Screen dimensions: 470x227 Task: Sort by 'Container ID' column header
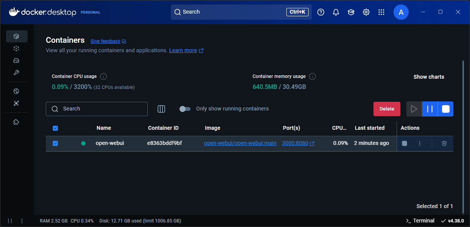click(163, 128)
